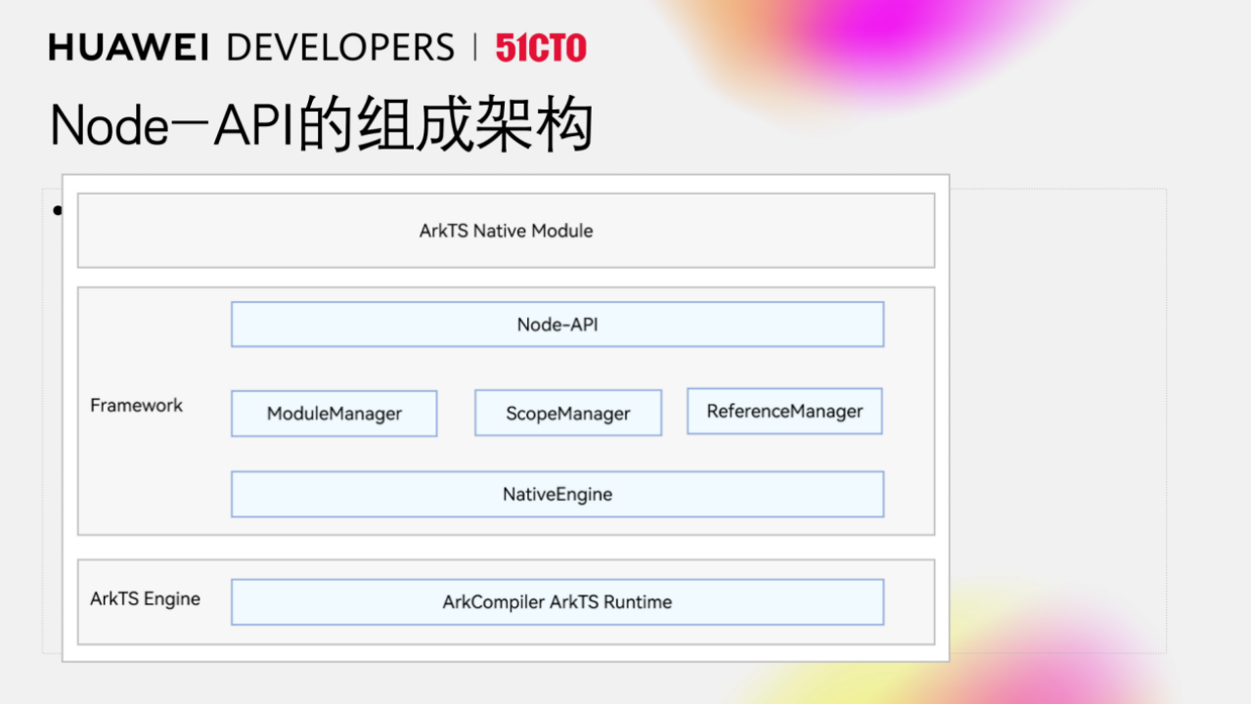Select the NativeEngine bar
Image resolution: width=1251 pixels, height=704 pixels.
pyautogui.click(x=557, y=495)
